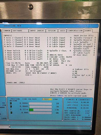
Task: Click the SP Cable Fault entry
Action: click(84, 53)
